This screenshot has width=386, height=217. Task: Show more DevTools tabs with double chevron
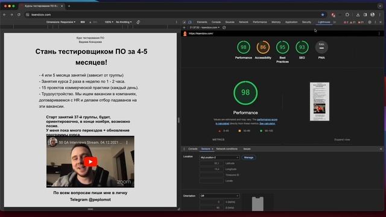(335, 22)
